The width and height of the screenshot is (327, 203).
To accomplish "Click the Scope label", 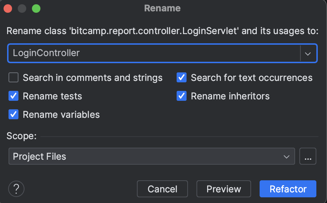I will (22, 136).
